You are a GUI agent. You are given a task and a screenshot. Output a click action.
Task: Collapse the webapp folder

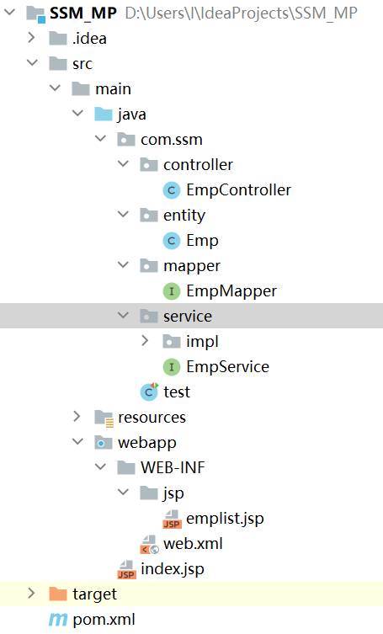[77, 441]
